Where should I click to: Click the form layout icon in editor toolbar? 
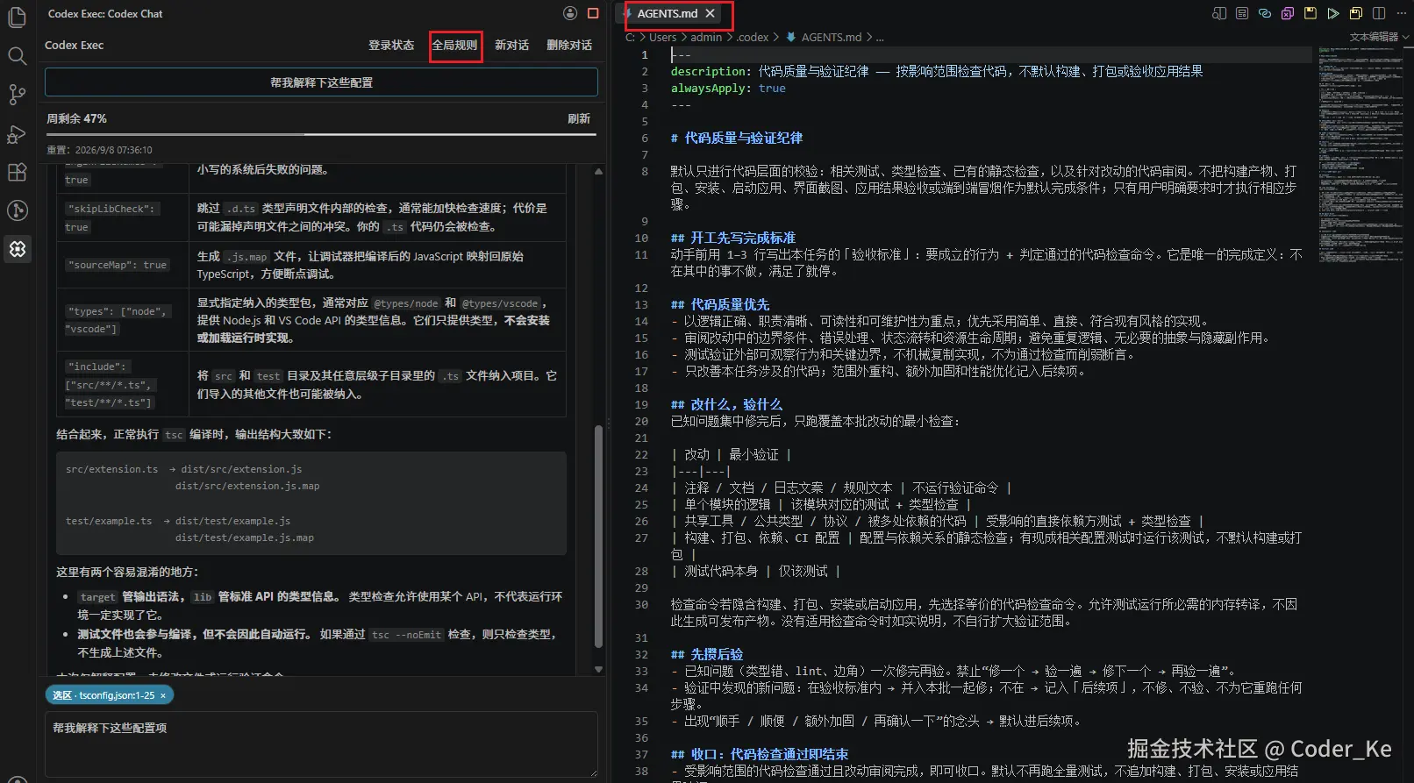[1242, 13]
